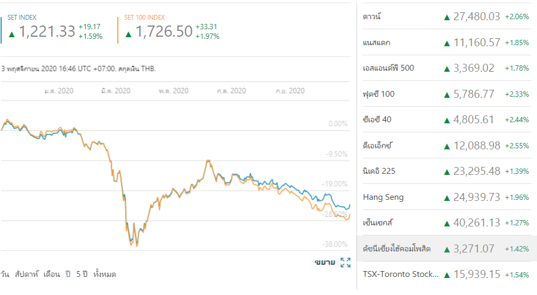Screen dimensions: 537x295
Task: Select the วัน (day) time range
Action: 5,274
